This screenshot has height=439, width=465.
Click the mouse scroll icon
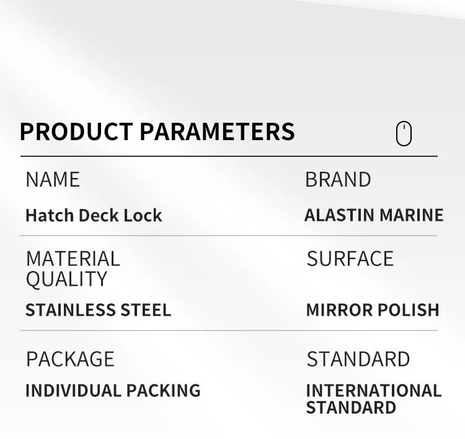404,133
